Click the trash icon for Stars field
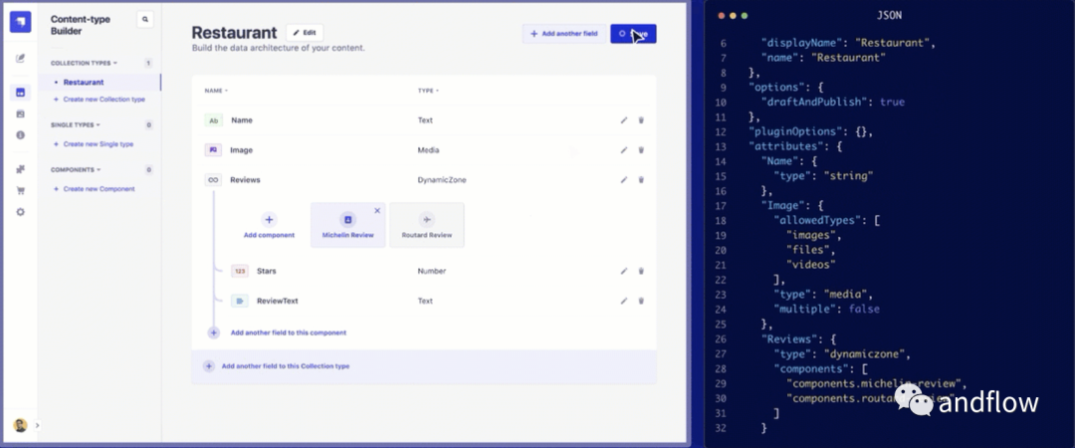 pos(641,271)
